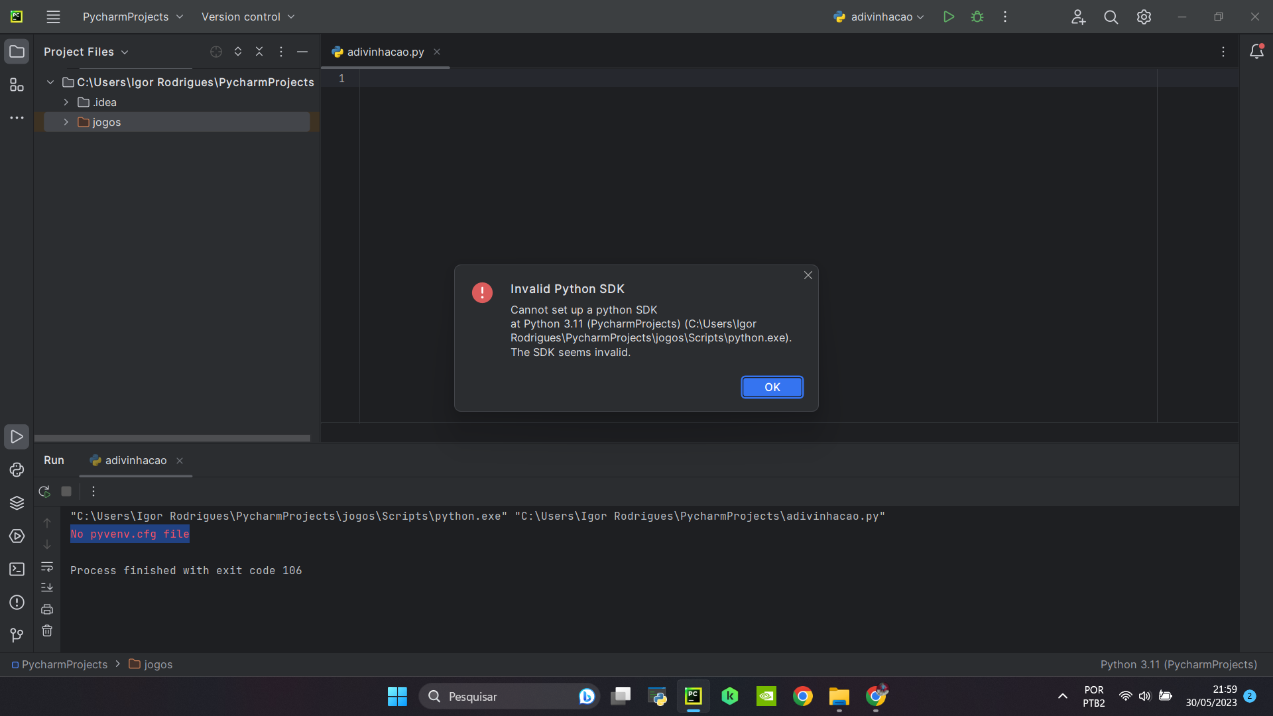Open IDE settings gear

1144,17
